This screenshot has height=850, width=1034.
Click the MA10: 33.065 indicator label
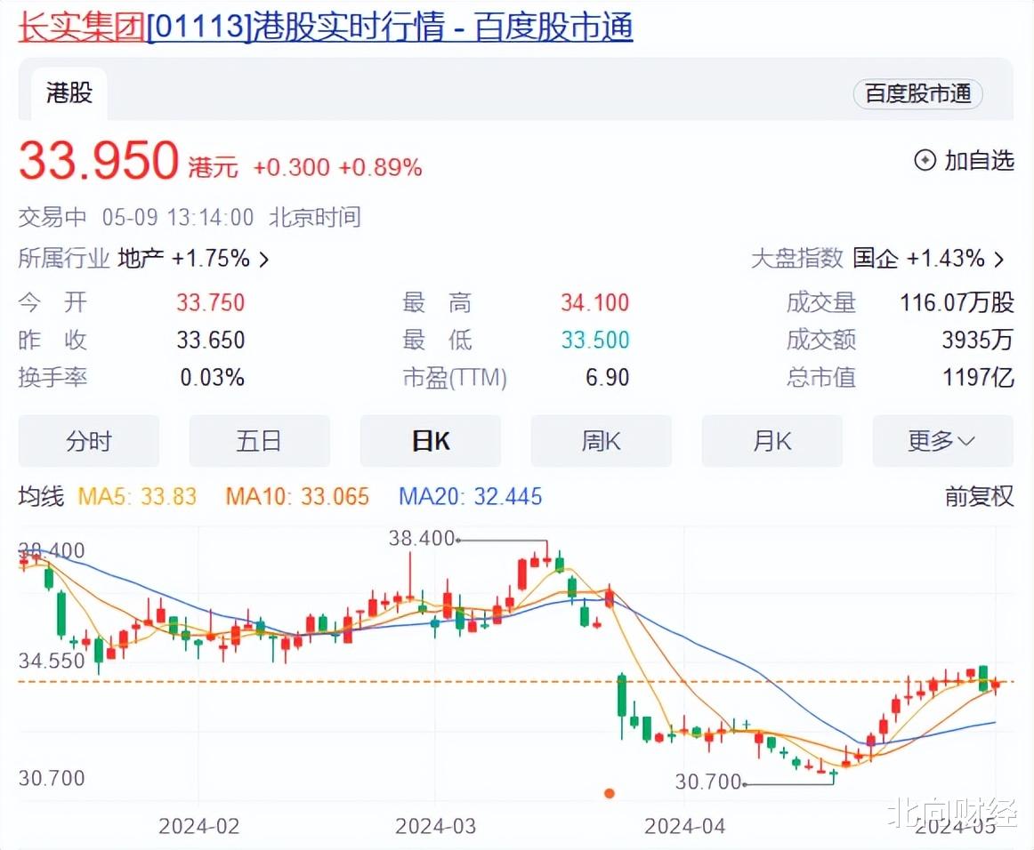point(297,496)
